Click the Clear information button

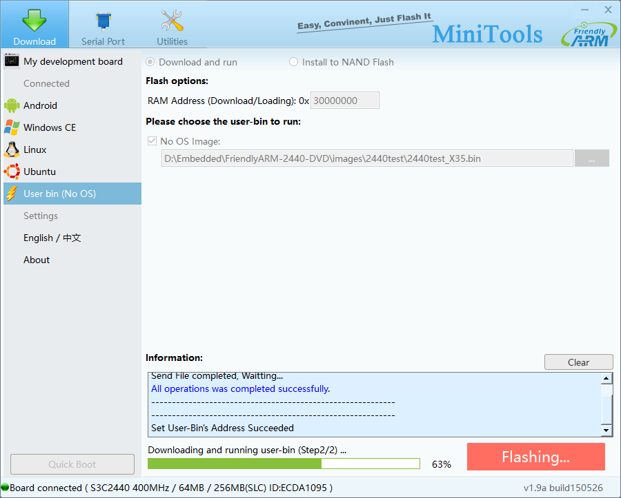click(x=579, y=362)
